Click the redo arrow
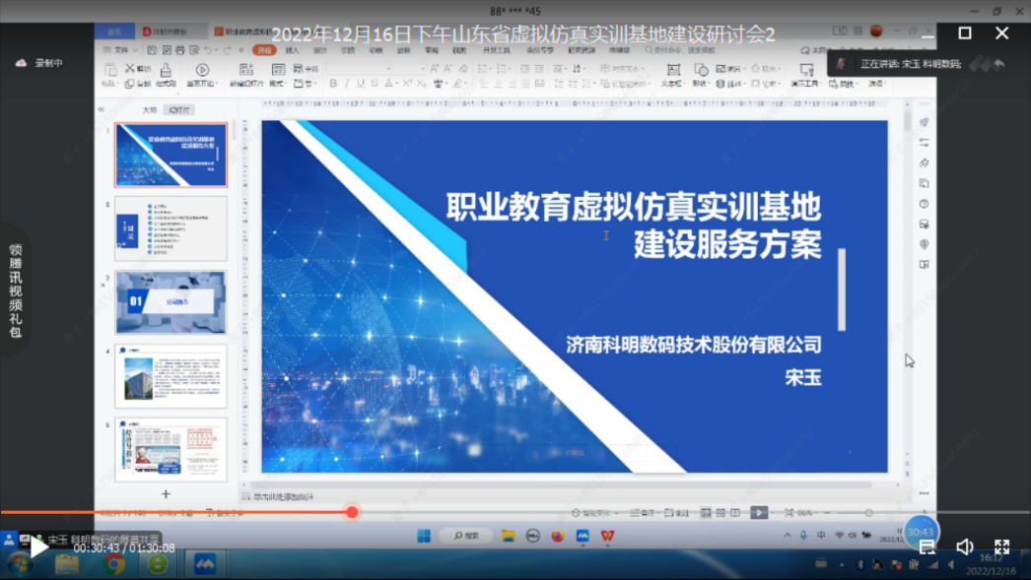This screenshot has height=580, width=1031. pos(228,50)
